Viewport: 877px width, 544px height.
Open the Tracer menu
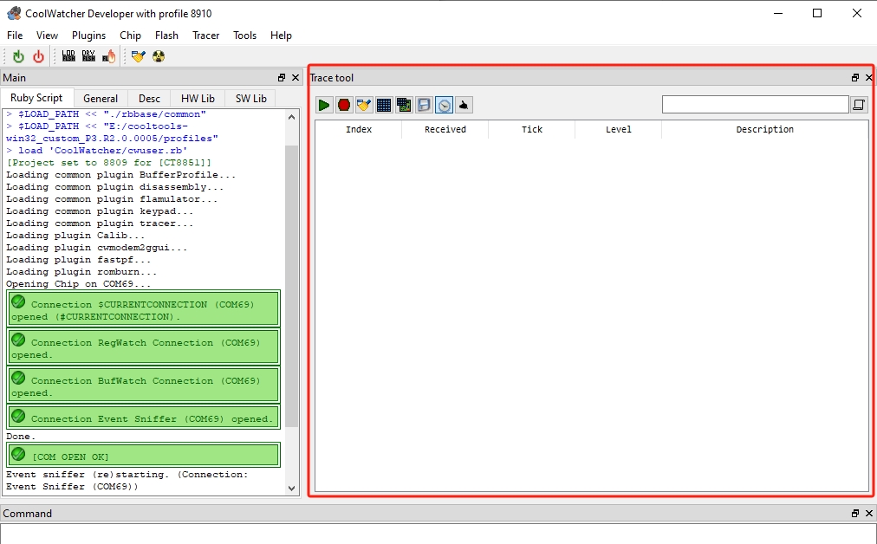(x=206, y=36)
